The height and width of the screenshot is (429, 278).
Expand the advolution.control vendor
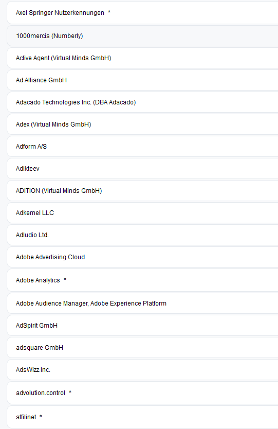tap(142, 393)
